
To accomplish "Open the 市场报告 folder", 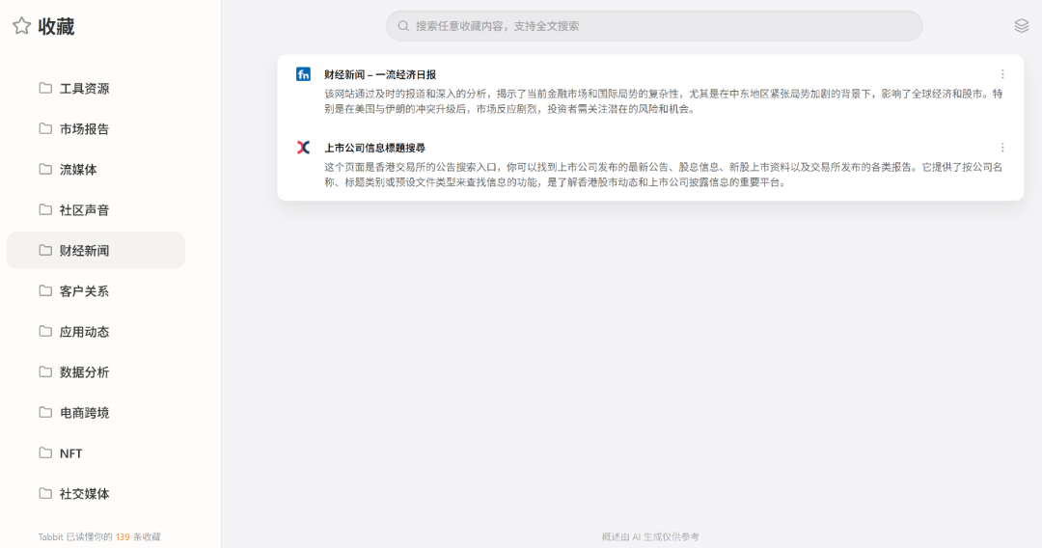I will [x=84, y=129].
